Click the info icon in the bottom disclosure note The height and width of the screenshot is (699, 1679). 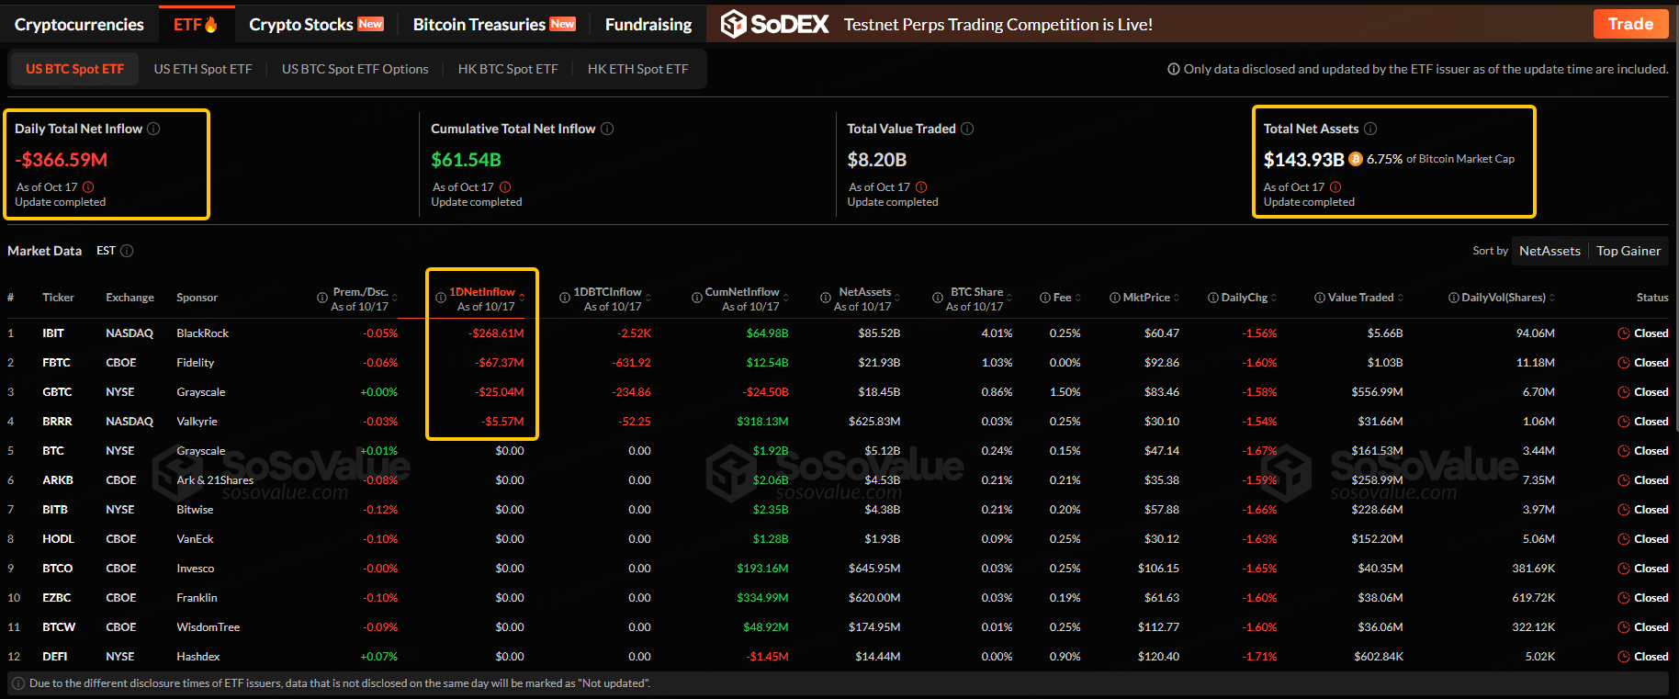[18, 683]
